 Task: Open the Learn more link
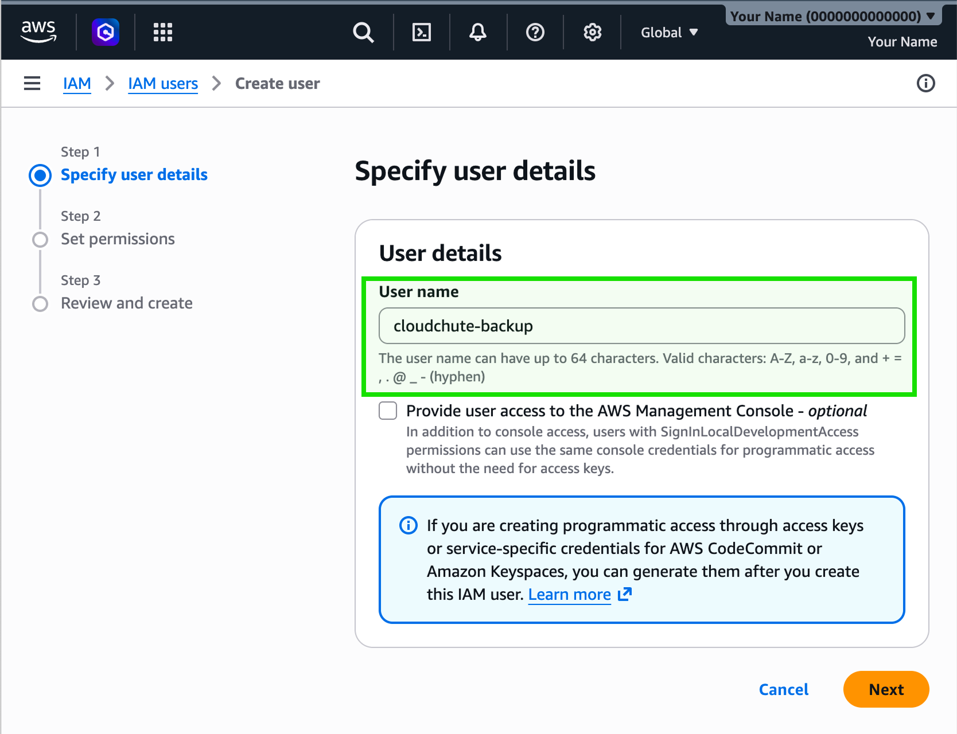(x=570, y=595)
